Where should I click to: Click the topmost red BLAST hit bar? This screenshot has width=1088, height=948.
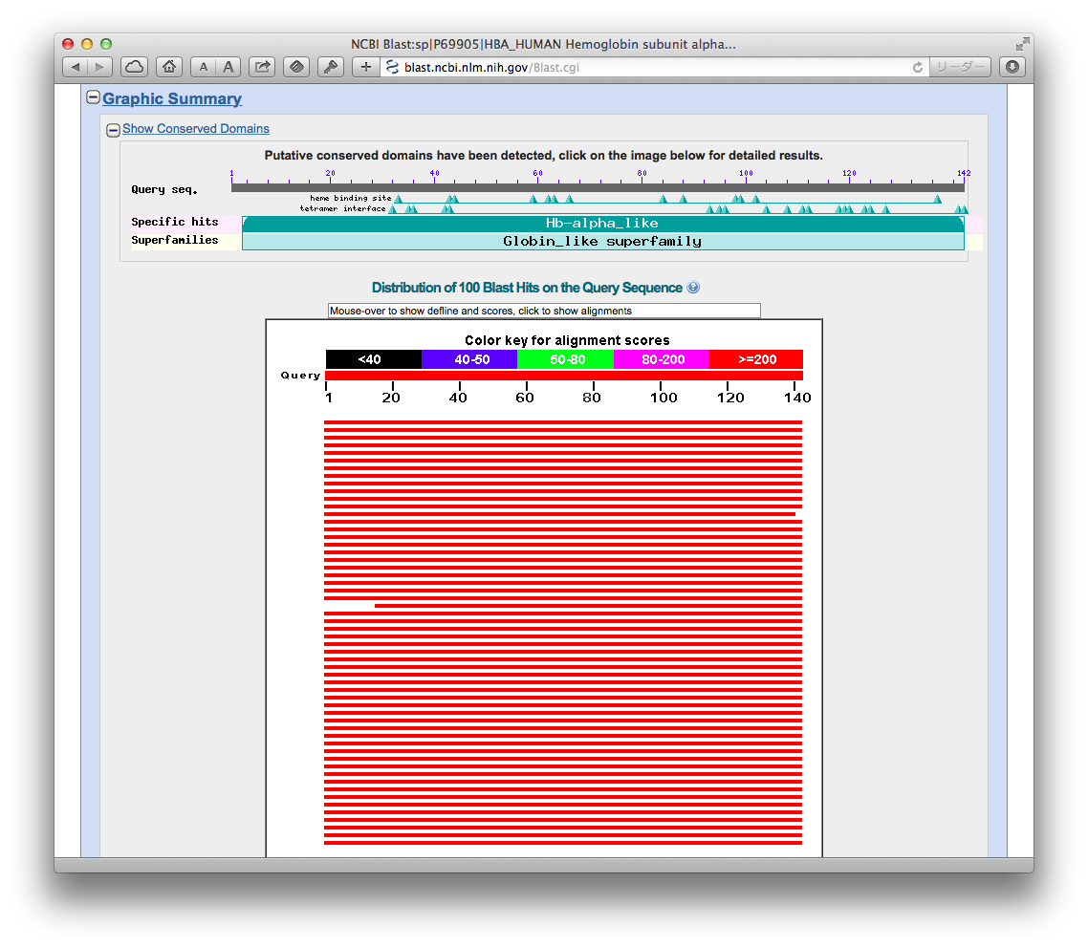pos(564,421)
